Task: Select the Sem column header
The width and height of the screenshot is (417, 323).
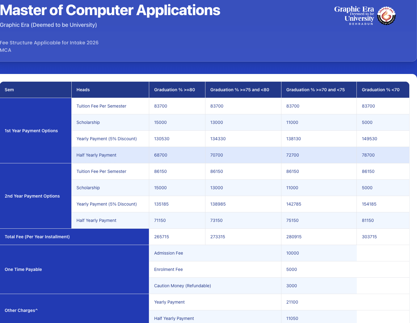Action: pyautogui.click(x=9, y=90)
